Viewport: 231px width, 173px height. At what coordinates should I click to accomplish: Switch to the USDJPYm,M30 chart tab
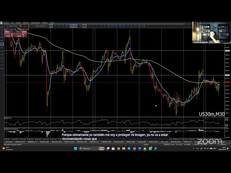click(44, 142)
